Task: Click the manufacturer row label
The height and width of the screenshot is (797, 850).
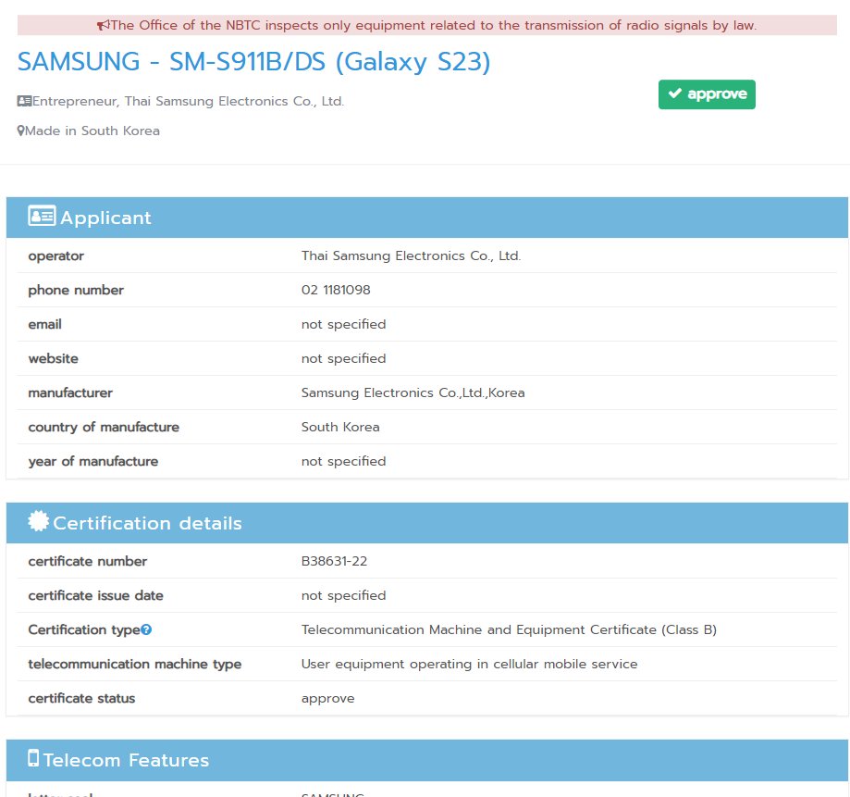Action: [70, 392]
